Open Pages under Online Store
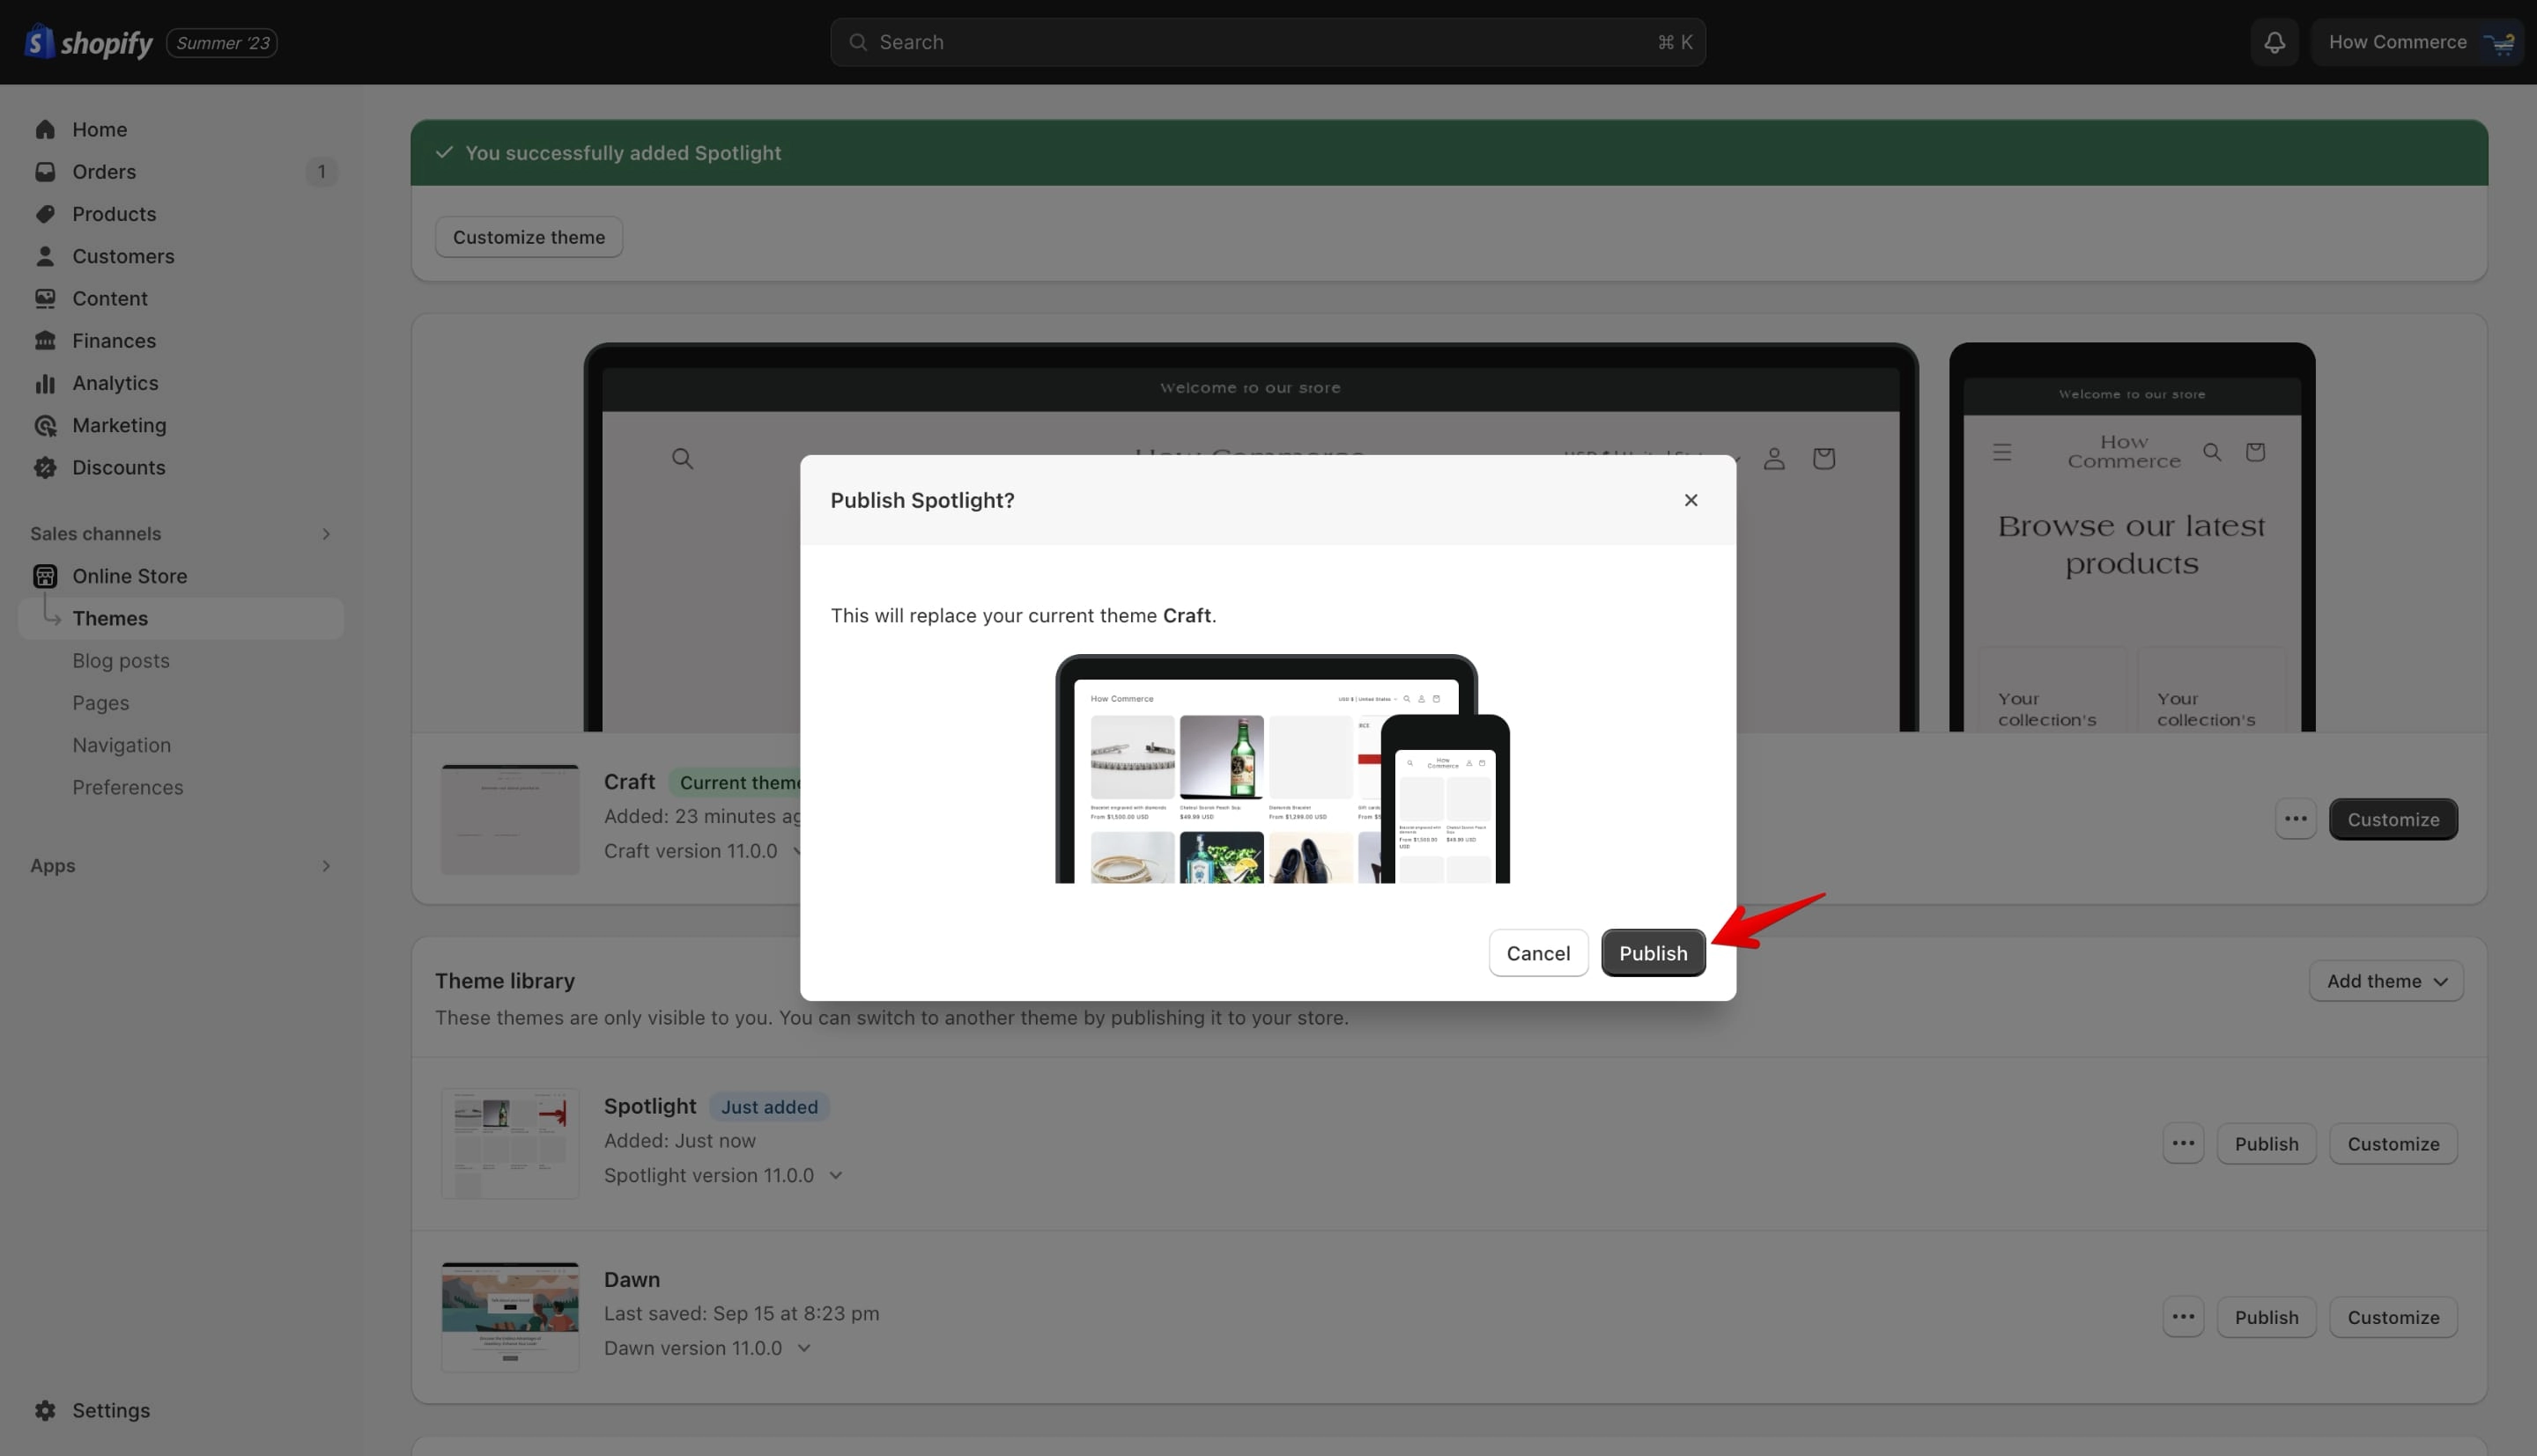2537x1456 pixels. click(100, 703)
